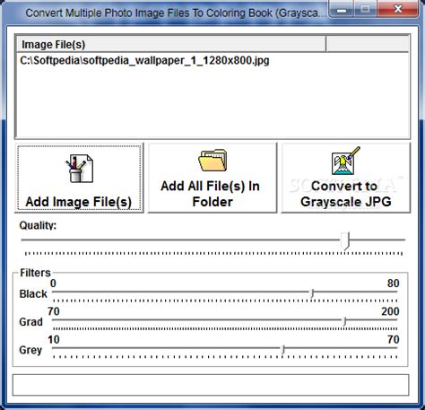The height and width of the screenshot is (410, 425).
Task: Click the Grey filter label
Action: click(x=30, y=350)
